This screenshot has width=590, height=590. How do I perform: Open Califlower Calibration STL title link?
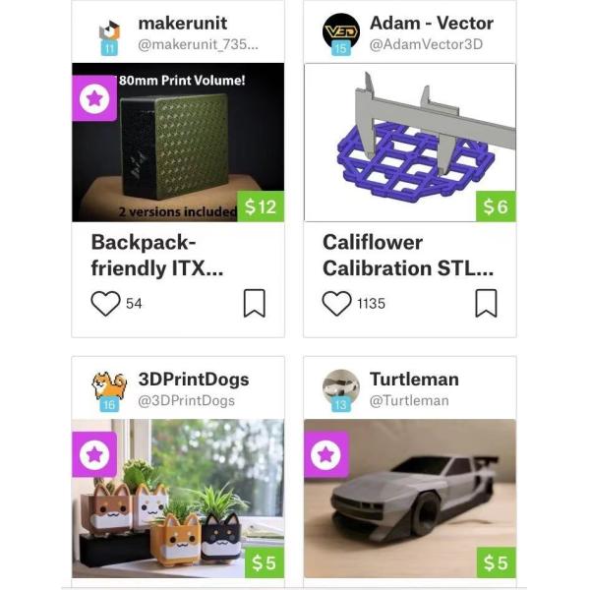pos(408,255)
